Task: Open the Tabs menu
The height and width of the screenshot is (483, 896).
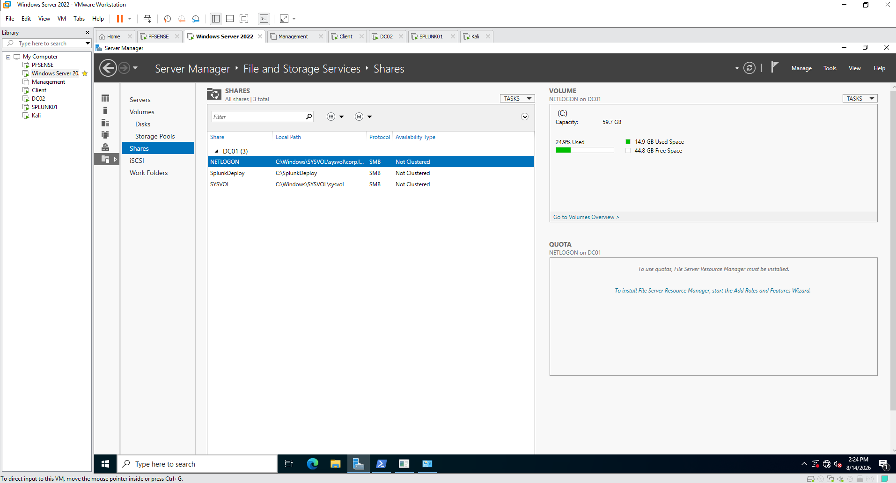Action: (x=79, y=19)
